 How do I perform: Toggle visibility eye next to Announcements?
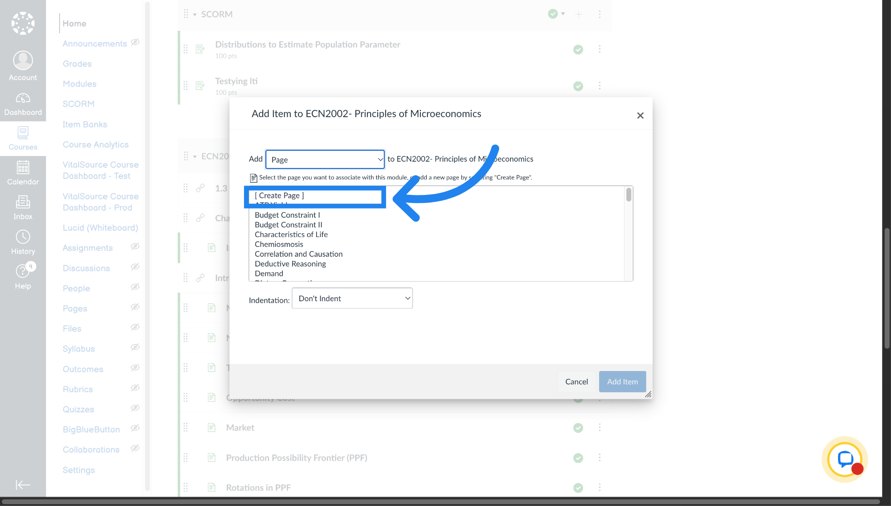(x=135, y=42)
